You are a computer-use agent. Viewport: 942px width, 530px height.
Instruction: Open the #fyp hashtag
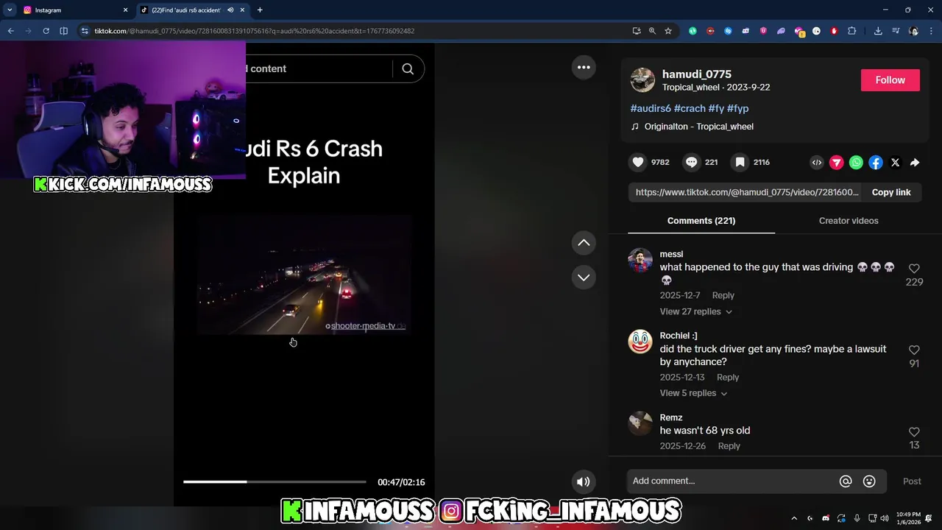[737, 108]
